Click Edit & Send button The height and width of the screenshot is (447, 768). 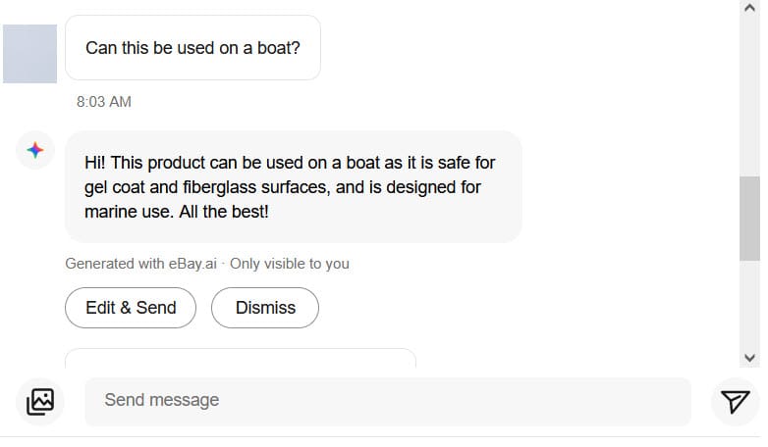point(131,308)
